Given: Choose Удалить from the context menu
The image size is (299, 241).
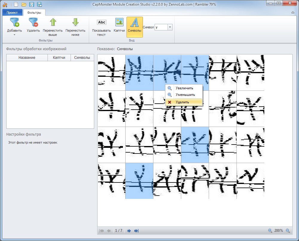Looking at the screenshot, I should click(x=182, y=102).
